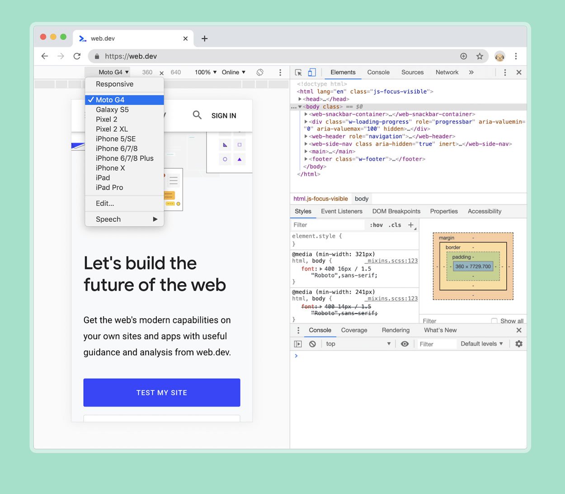Open the 100% zoom dropdown
The image size is (565, 494).
[x=206, y=72]
